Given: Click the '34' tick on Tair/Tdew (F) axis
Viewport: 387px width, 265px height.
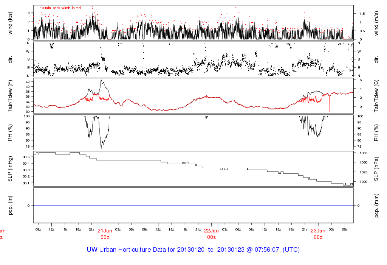Looking at the screenshot, I should coord(28,101).
